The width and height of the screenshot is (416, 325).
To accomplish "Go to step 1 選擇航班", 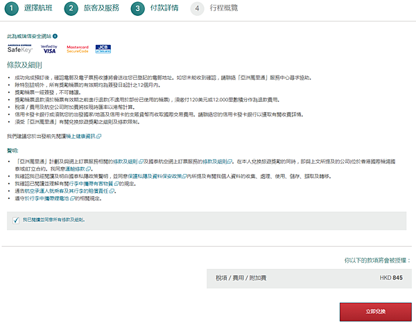I will coord(28,8).
